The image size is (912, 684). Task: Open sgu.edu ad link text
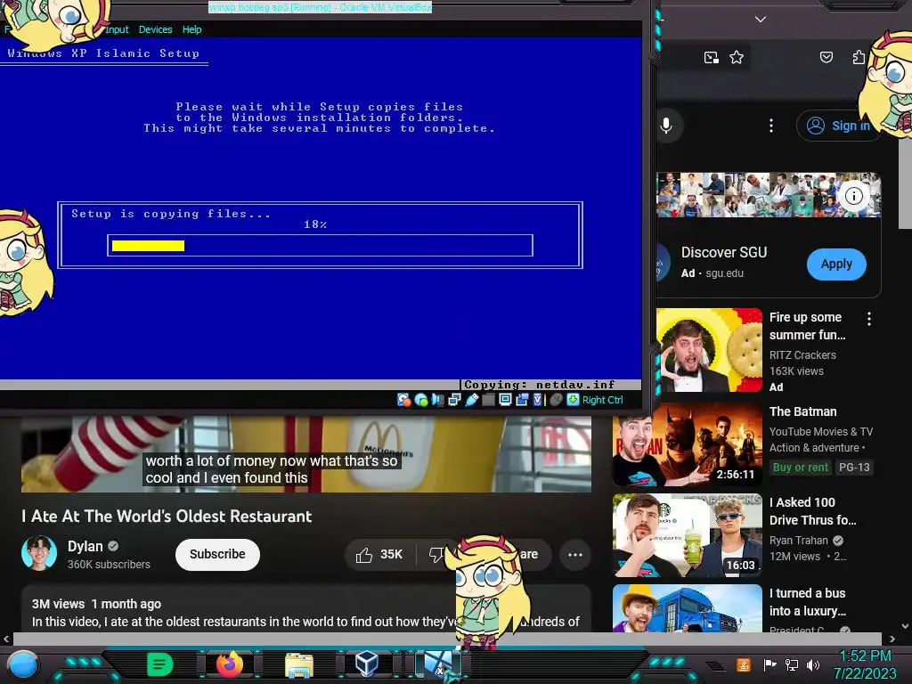tap(725, 273)
